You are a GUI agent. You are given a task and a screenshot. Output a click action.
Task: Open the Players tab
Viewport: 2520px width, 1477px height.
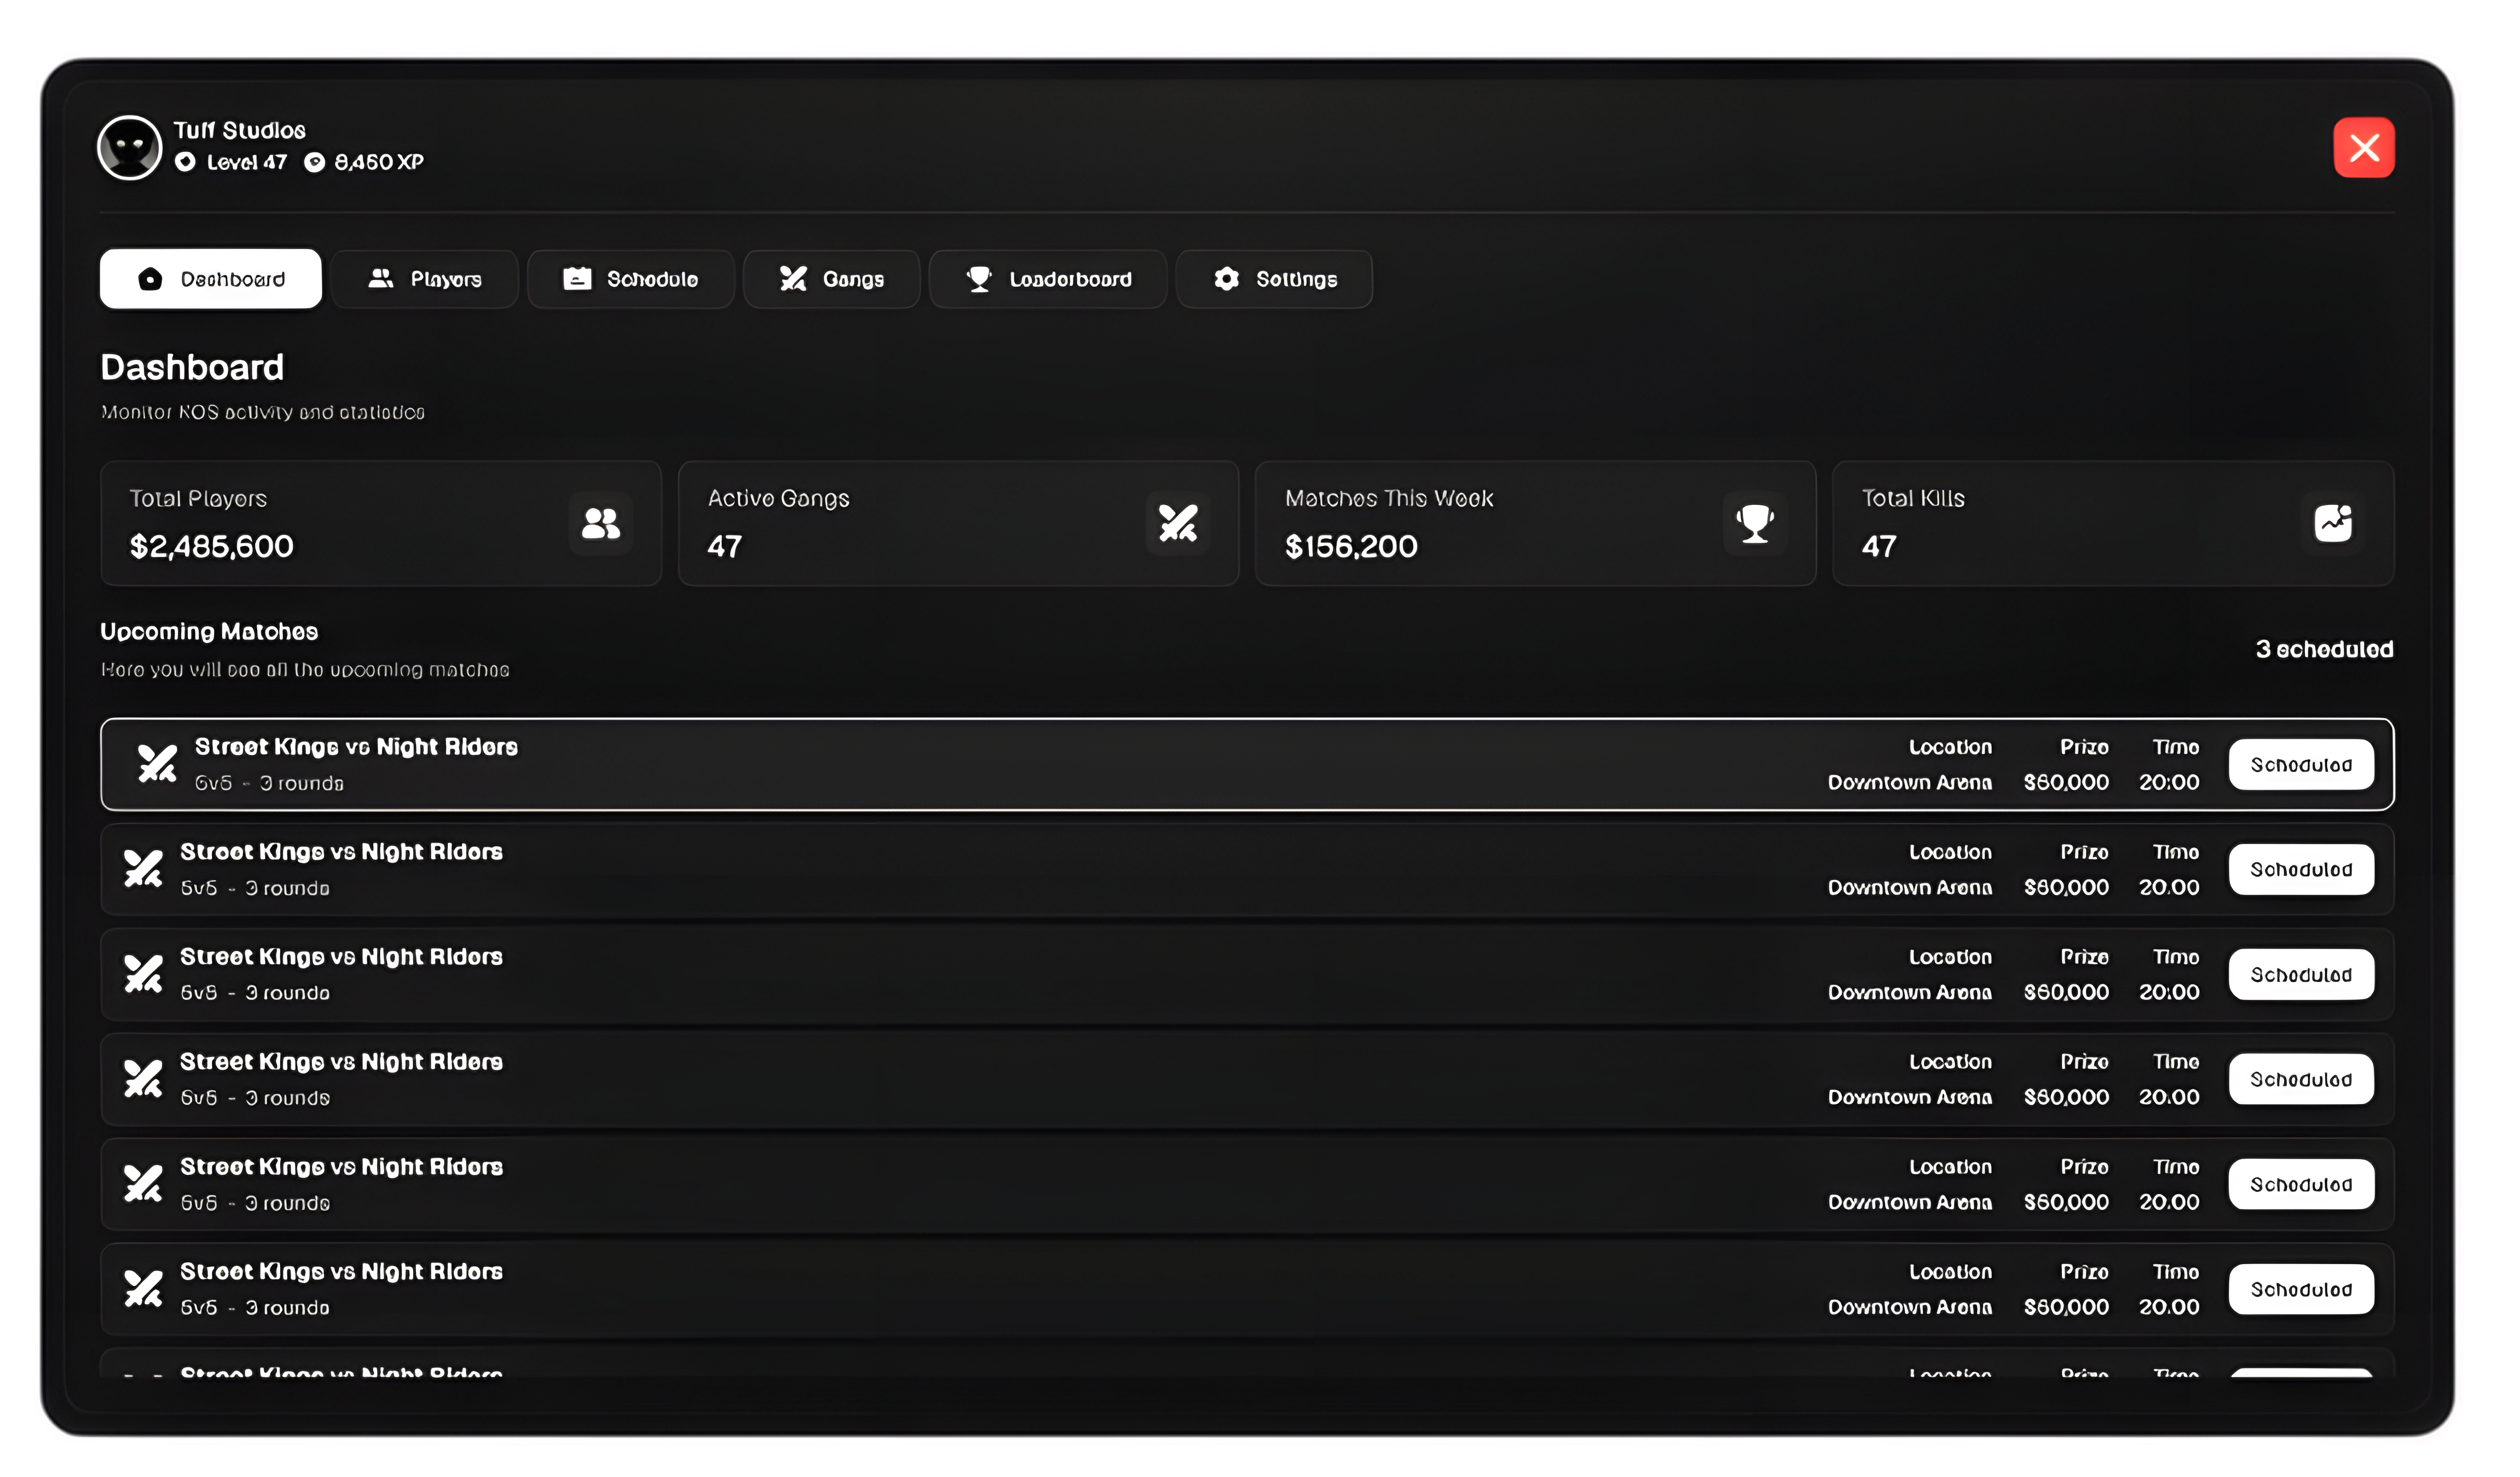coord(425,279)
